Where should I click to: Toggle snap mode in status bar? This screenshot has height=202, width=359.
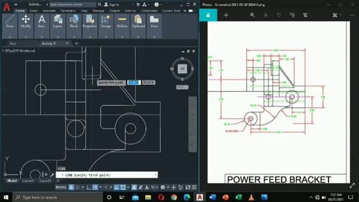78,187
